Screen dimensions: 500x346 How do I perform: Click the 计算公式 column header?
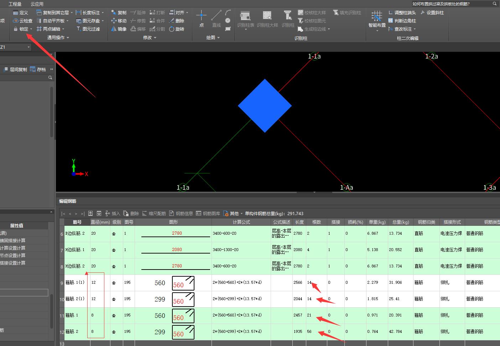pyautogui.click(x=241, y=222)
